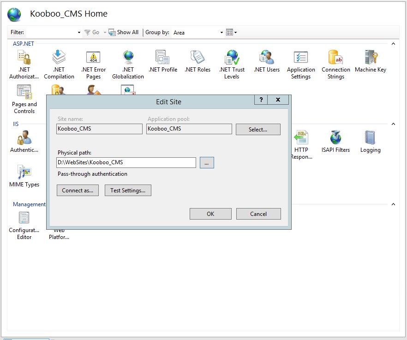The width and height of the screenshot is (407, 340).
Task: Confirm the Edit Site dialog with OK
Action: 210,214
